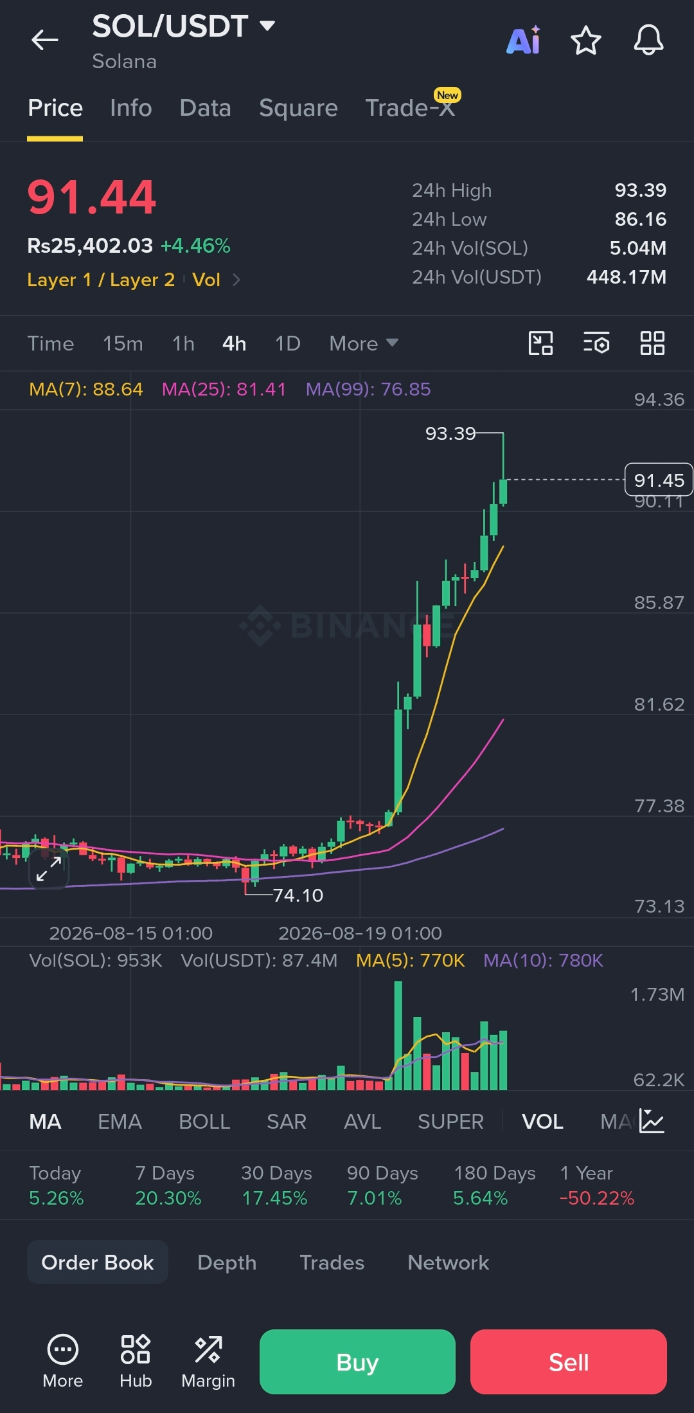Screen dimensions: 694x1413
Task: Tap the 1 Year -50.22% performance
Action: [597, 1185]
